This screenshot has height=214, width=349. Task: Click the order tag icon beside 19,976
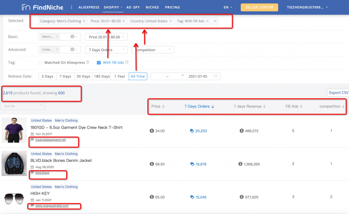click(x=192, y=164)
